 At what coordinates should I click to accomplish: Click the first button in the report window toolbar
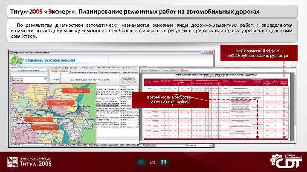[x=144, y=70]
